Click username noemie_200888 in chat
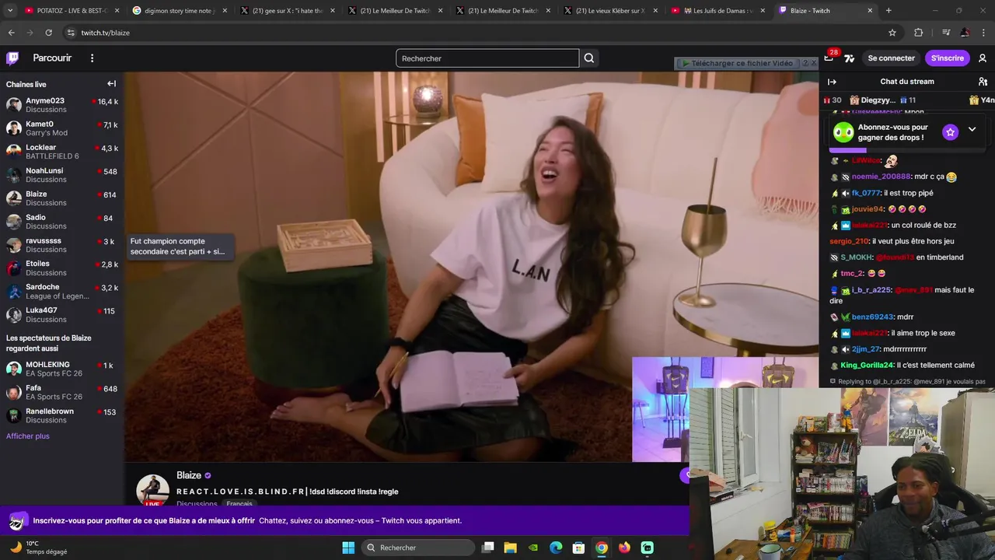The image size is (995, 560). (881, 177)
